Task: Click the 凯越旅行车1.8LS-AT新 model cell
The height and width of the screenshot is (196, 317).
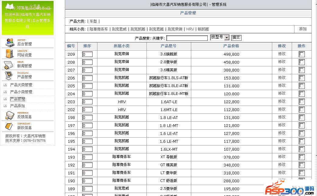Action: [169, 78]
